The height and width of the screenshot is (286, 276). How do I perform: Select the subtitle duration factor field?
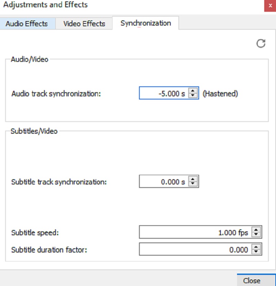(195, 249)
